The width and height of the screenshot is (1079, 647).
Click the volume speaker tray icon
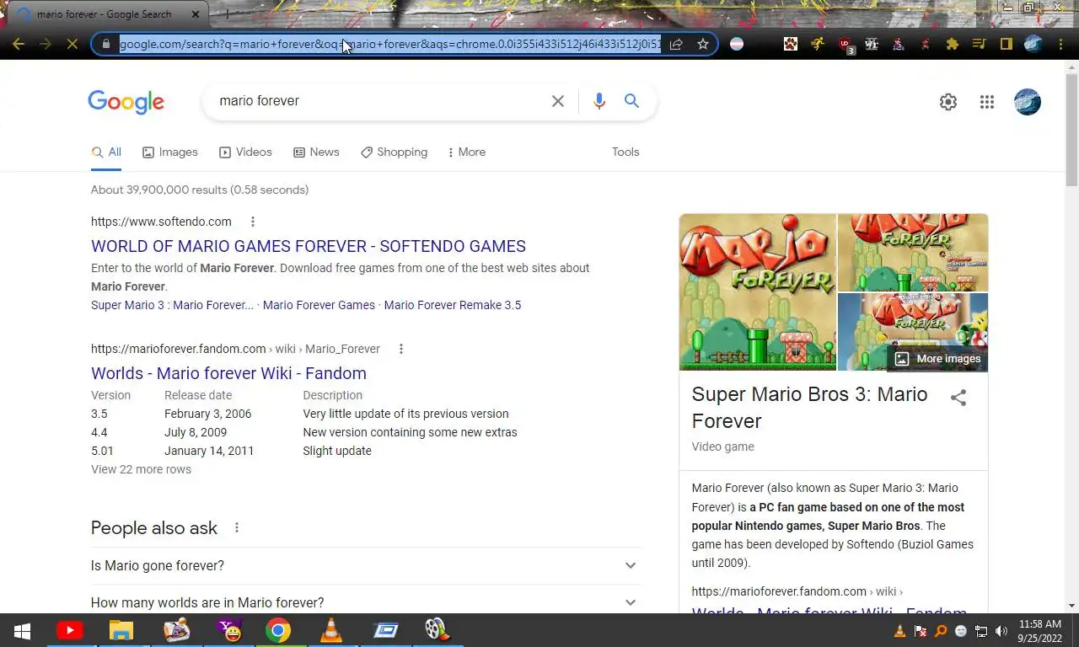point(1001,631)
